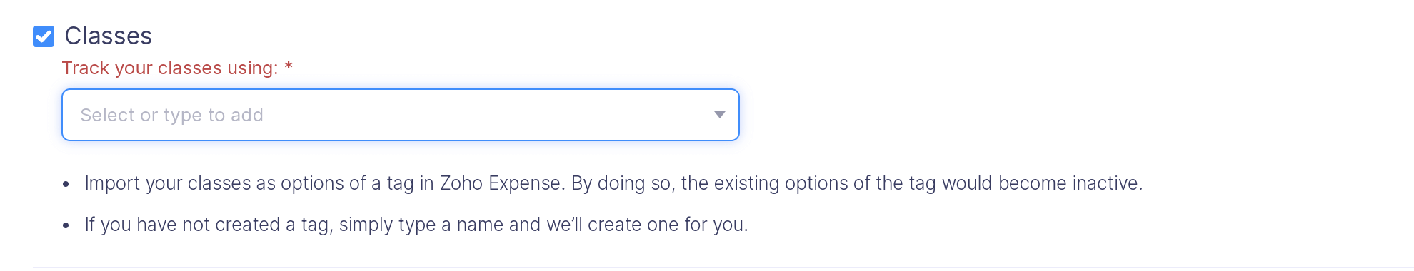Click the phrase 'simply type a name'
Image resolution: width=1414 pixels, height=271 pixels.
pyautogui.click(x=421, y=225)
